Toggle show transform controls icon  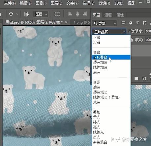coord(57,14)
